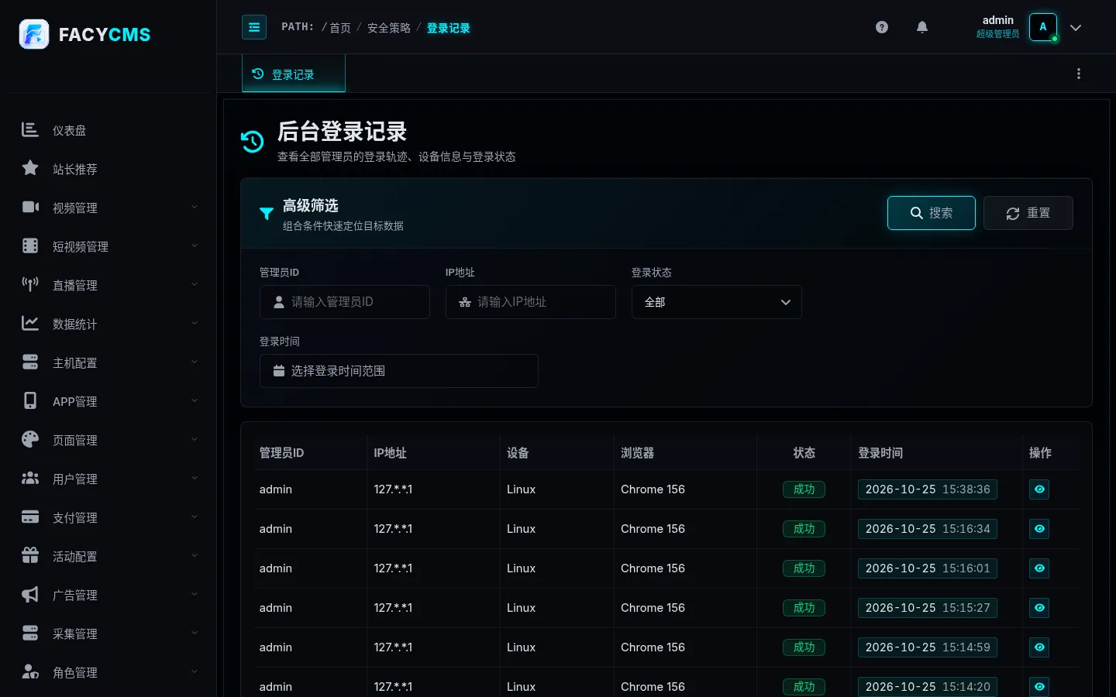Image resolution: width=1116 pixels, height=697 pixels.
Task: Go to 首页 in the breadcrumb
Action: coord(340,28)
